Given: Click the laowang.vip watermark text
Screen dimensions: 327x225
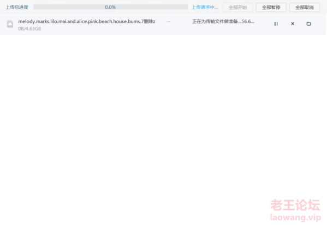Looking at the screenshot, I should click(295, 217).
